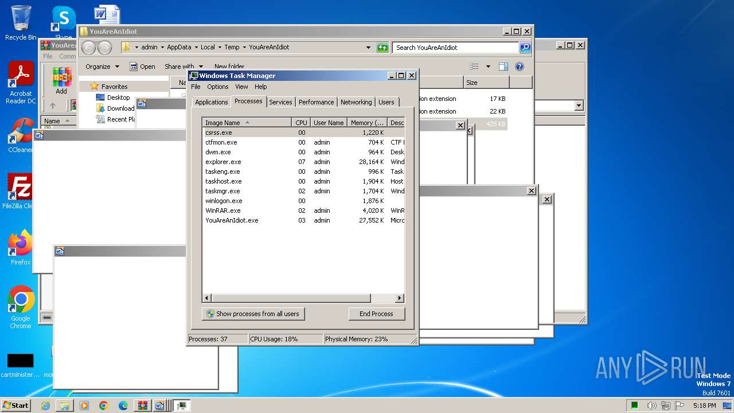This screenshot has height=413, width=734.
Task: Open the CCleaner desktop shortcut
Action: (21, 135)
